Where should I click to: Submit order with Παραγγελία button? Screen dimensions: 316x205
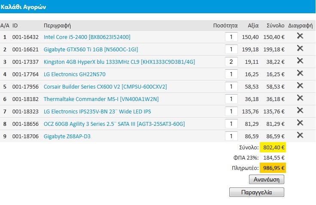point(257,192)
